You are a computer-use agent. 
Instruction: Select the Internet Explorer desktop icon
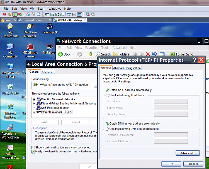[x=10, y=111]
